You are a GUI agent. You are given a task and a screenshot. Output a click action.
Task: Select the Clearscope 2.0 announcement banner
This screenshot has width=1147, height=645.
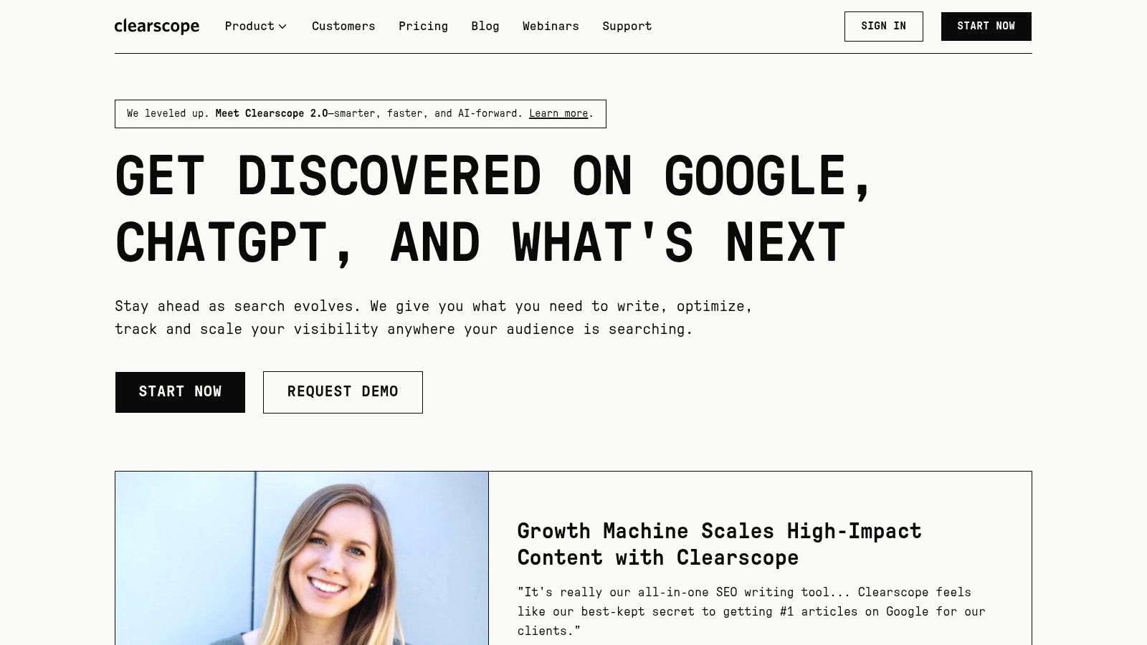(x=361, y=114)
